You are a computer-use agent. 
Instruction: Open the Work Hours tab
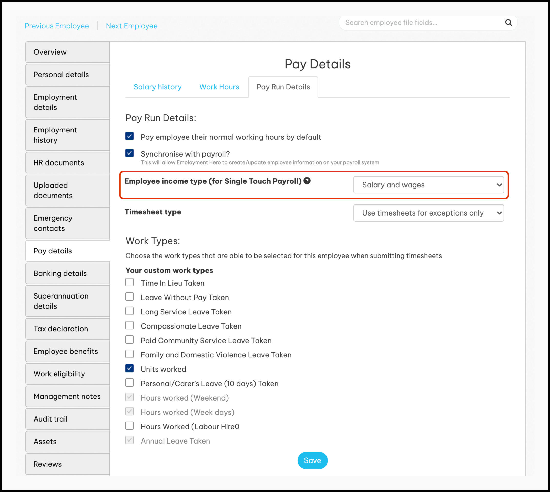click(219, 87)
